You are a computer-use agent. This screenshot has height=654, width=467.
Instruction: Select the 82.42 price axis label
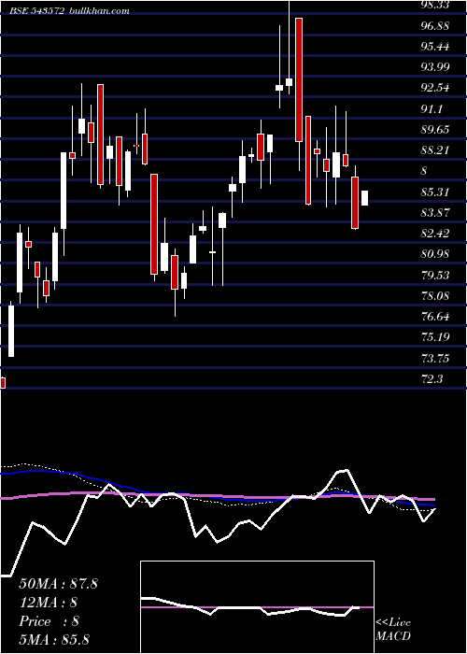tap(435, 234)
